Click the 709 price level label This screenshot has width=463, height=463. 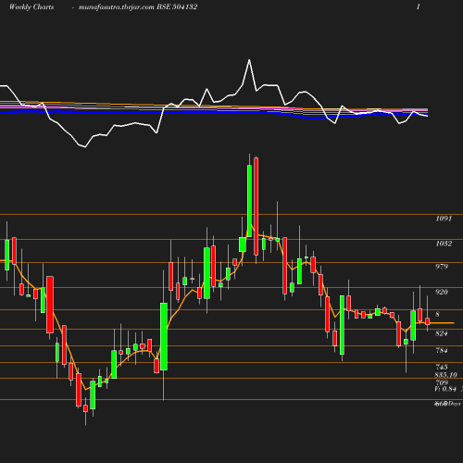pyautogui.click(x=442, y=382)
